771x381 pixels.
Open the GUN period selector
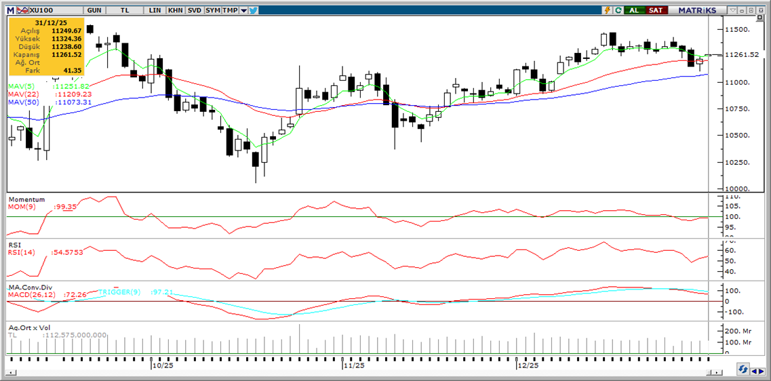95,10
